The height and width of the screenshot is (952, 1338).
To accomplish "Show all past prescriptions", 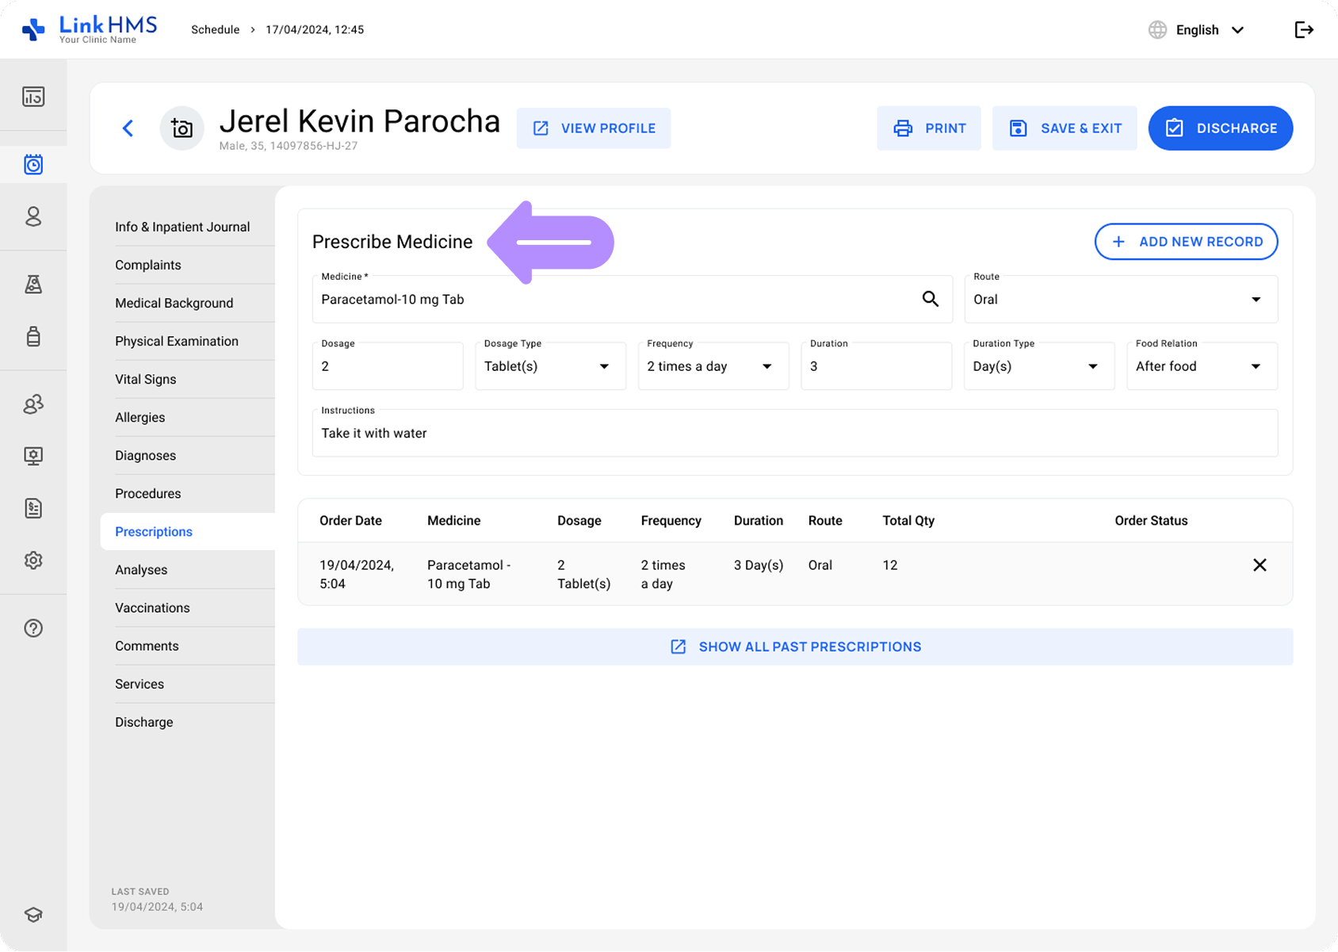I will coord(795,647).
